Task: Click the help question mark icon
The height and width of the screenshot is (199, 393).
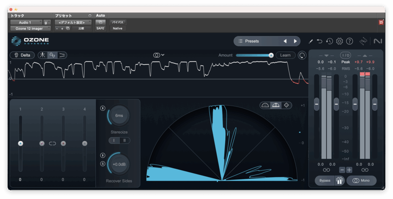Action: (x=349, y=41)
